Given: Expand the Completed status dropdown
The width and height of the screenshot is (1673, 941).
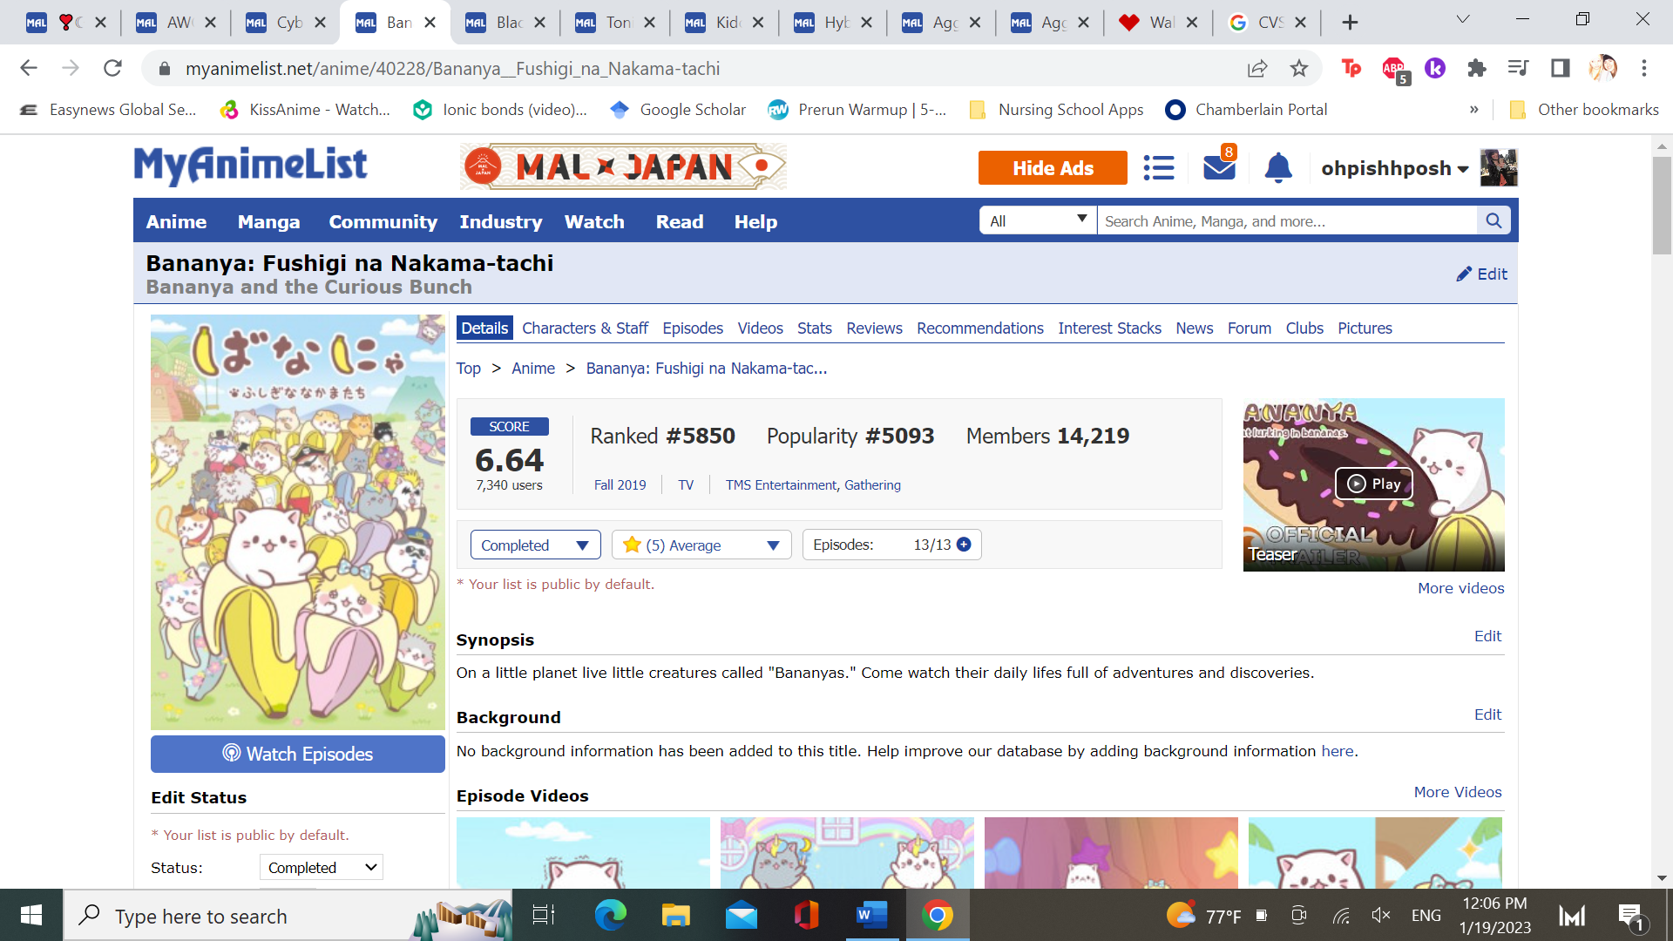Looking at the screenshot, I should coord(535,545).
